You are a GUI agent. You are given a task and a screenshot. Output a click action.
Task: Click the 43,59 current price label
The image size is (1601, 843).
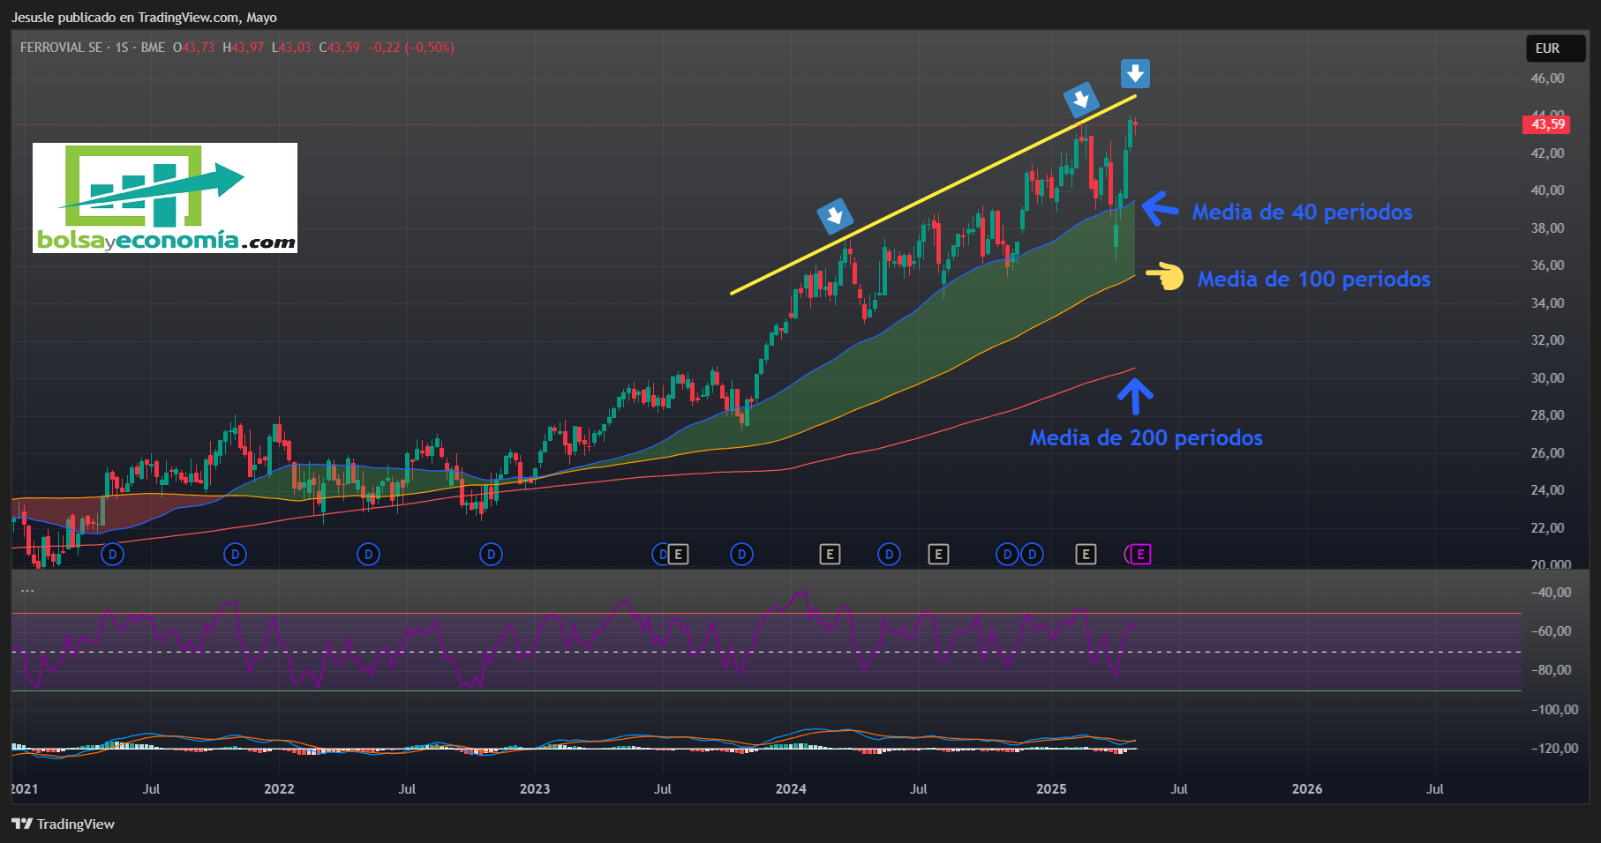[x=1548, y=124]
